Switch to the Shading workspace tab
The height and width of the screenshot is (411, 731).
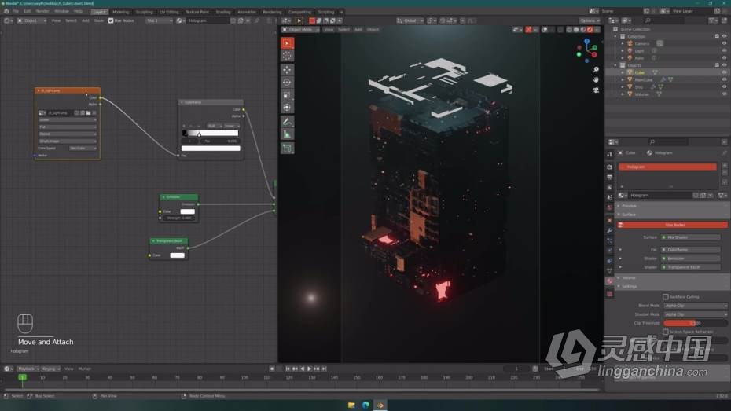tap(223, 12)
